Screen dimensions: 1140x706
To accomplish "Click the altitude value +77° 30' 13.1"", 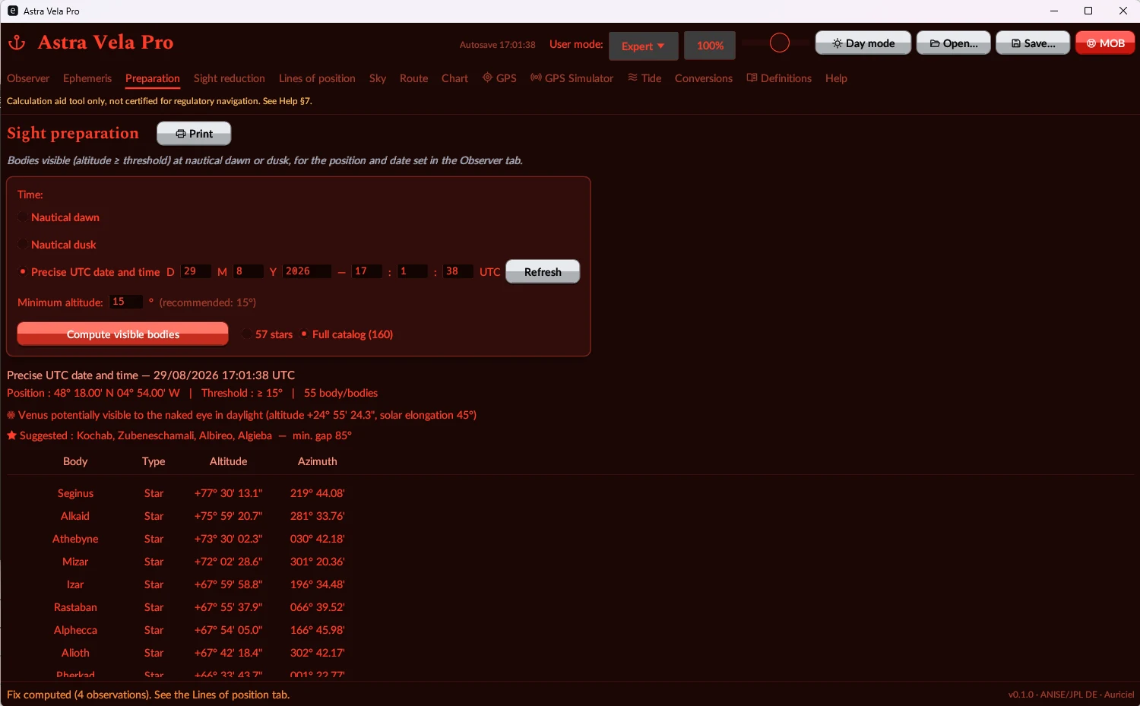I will pos(229,493).
